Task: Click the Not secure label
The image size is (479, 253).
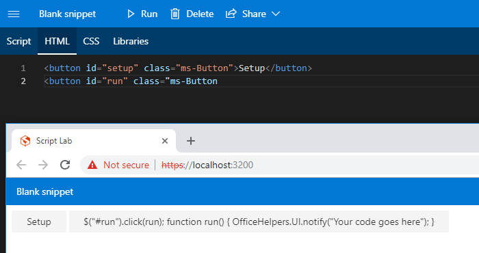Action: click(126, 165)
